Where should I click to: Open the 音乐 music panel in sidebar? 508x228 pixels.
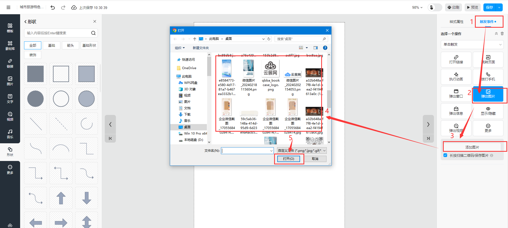tap(10, 134)
